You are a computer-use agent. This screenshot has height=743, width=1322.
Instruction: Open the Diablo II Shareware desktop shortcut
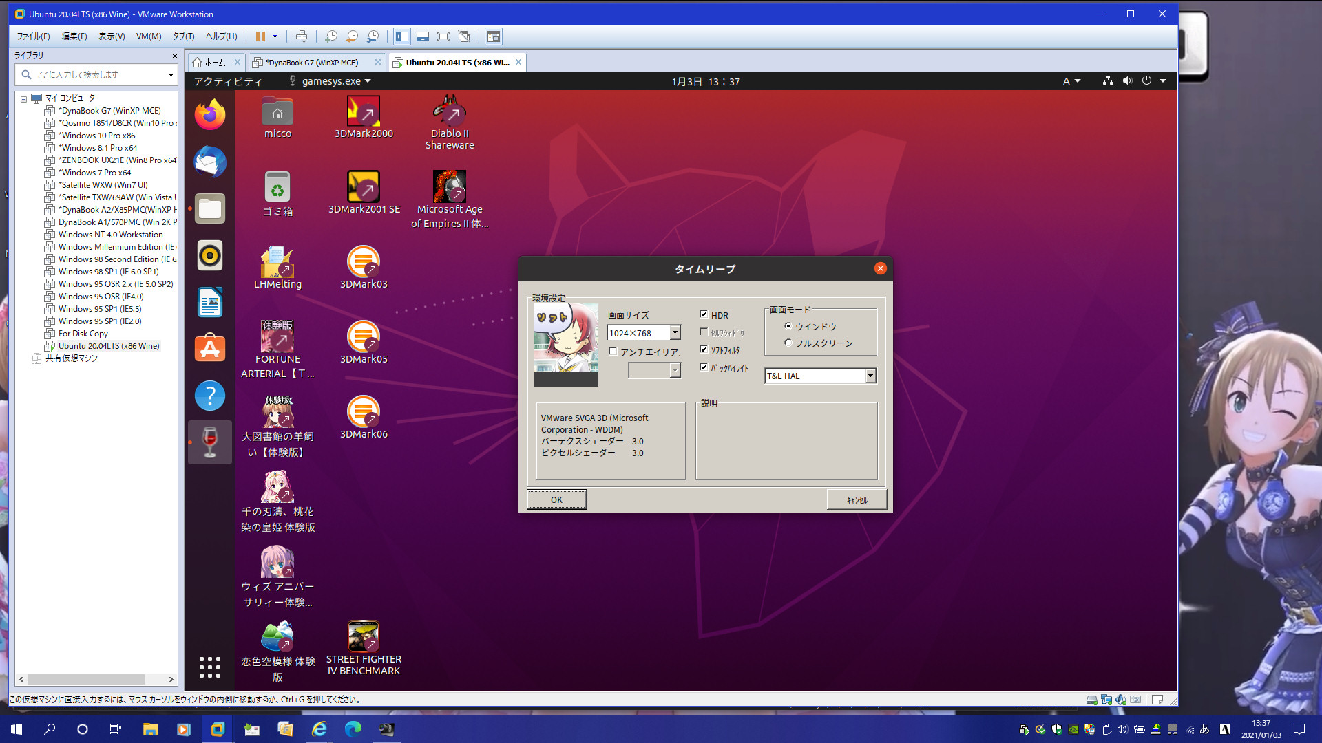pos(450,122)
